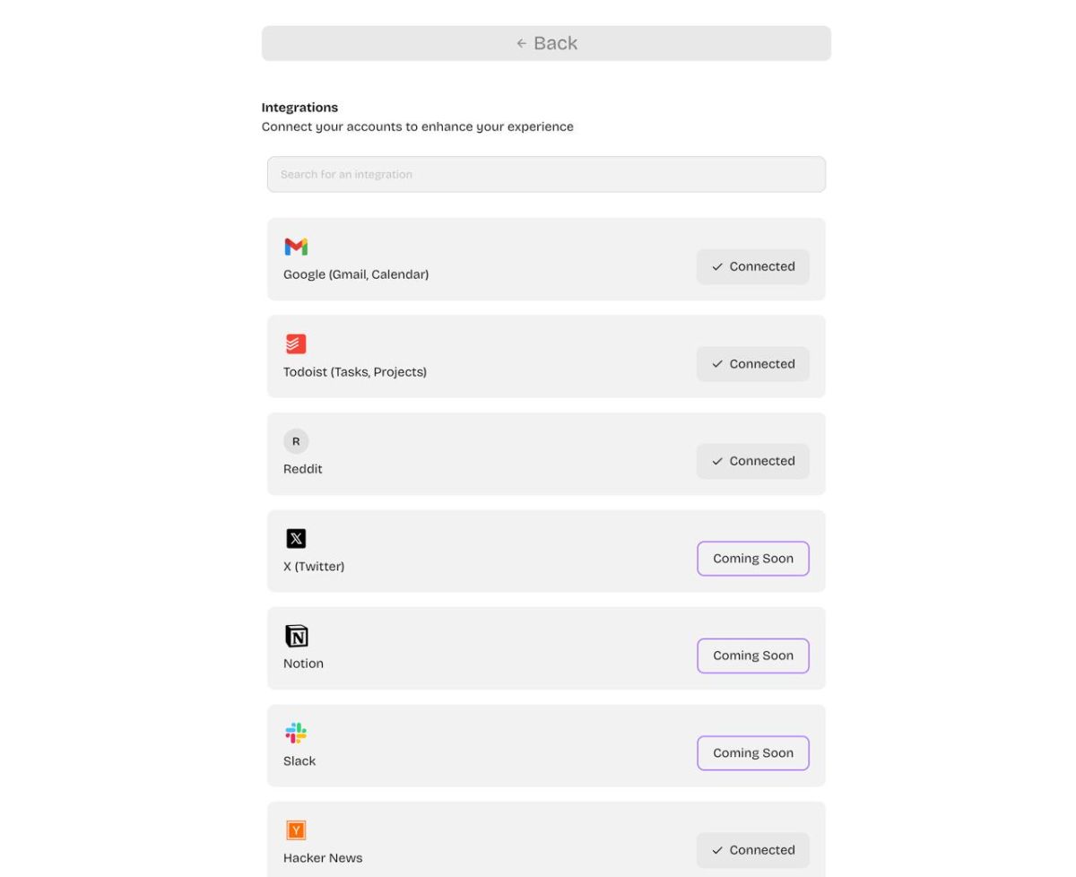Toggle Hacker News Connected button
The image size is (1076, 877).
tap(753, 850)
